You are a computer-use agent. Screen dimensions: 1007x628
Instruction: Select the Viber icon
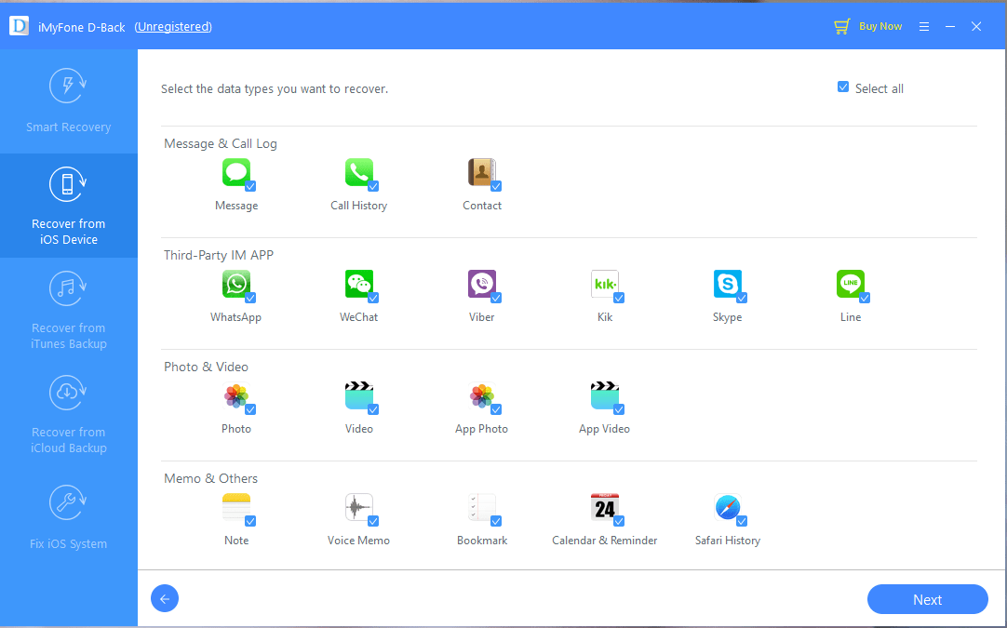(x=482, y=284)
